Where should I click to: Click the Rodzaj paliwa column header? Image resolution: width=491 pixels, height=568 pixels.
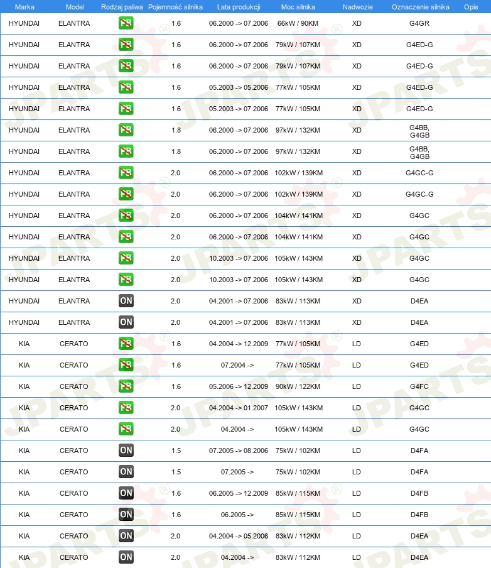122,7
